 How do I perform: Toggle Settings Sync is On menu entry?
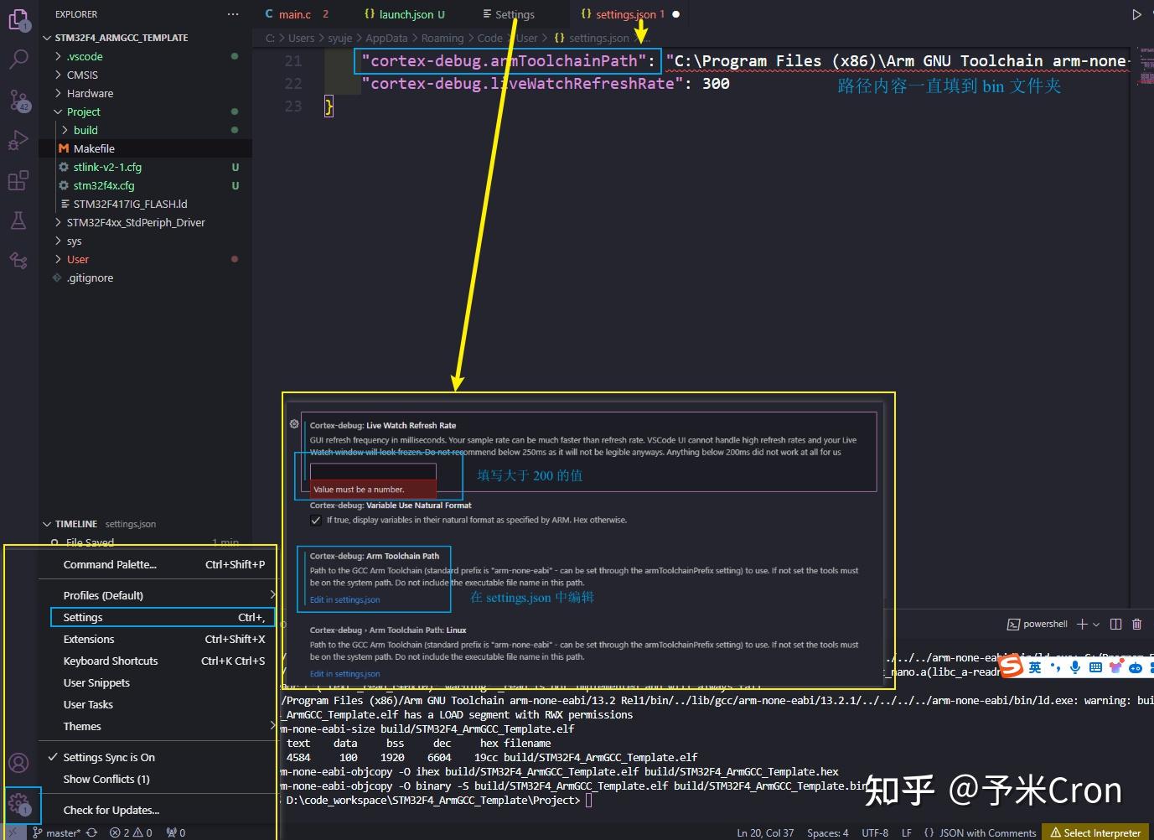pyautogui.click(x=108, y=757)
